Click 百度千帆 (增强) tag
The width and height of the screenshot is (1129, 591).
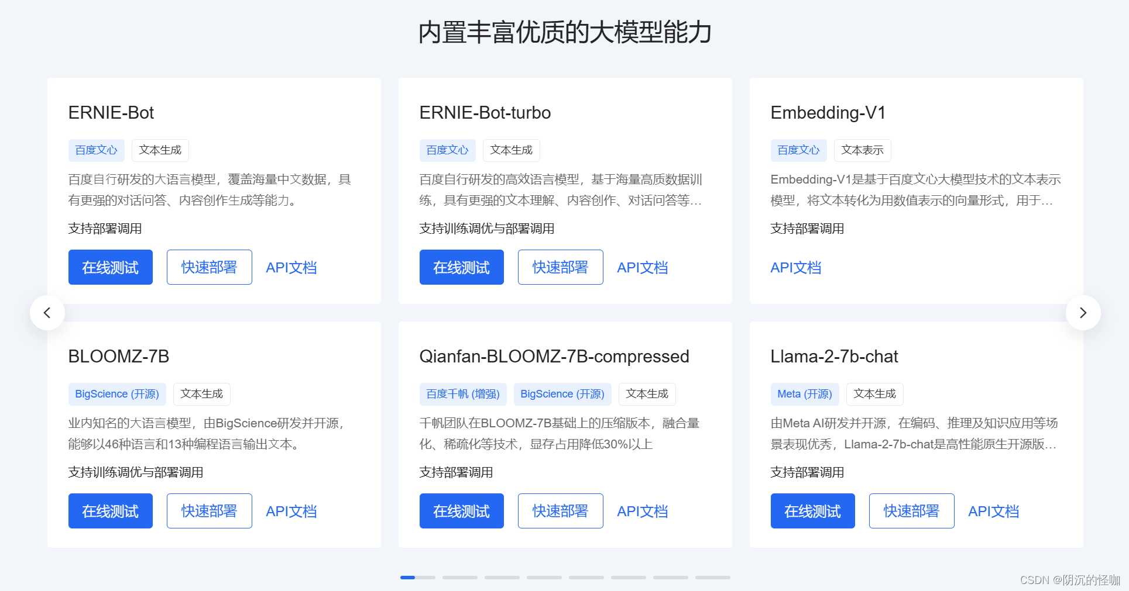[x=463, y=394]
